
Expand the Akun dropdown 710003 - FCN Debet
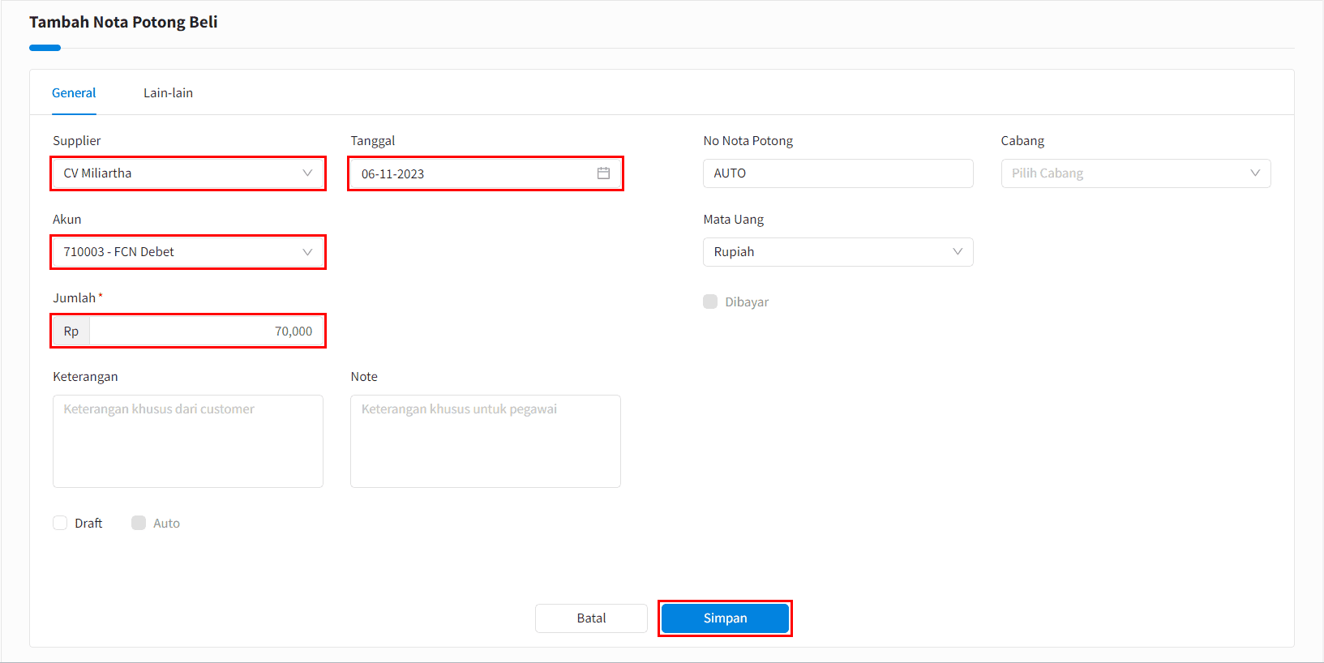pyautogui.click(x=188, y=252)
